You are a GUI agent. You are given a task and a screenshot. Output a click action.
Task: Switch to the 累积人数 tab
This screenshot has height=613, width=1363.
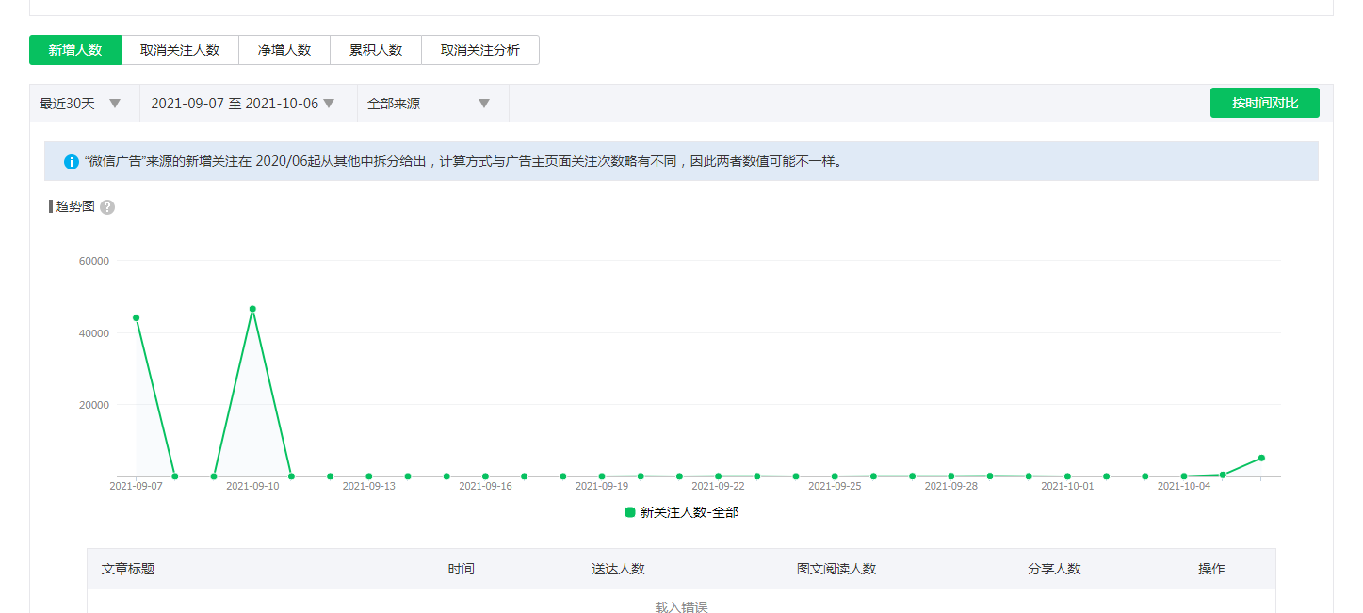coord(376,50)
